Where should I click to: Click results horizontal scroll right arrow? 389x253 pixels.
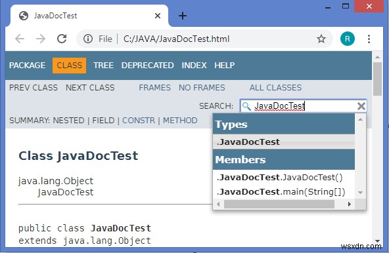350,204
